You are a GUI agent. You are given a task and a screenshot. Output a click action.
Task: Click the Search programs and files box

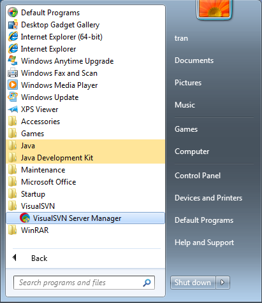click(x=84, y=283)
